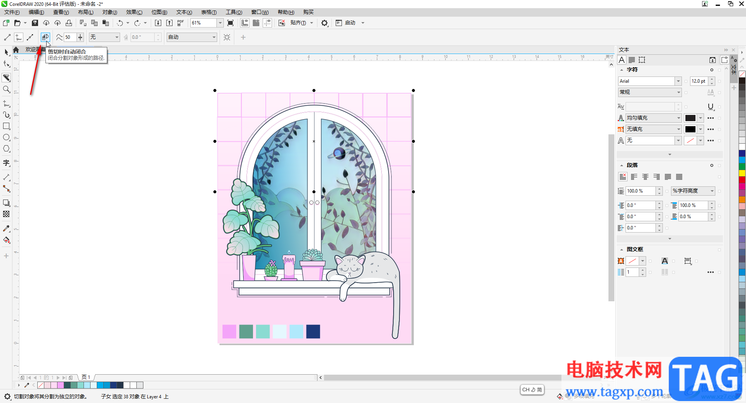The height and width of the screenshot is (403, 746).
Task: Select no-alignment in the paragraph section
Action: coord(623,177)
